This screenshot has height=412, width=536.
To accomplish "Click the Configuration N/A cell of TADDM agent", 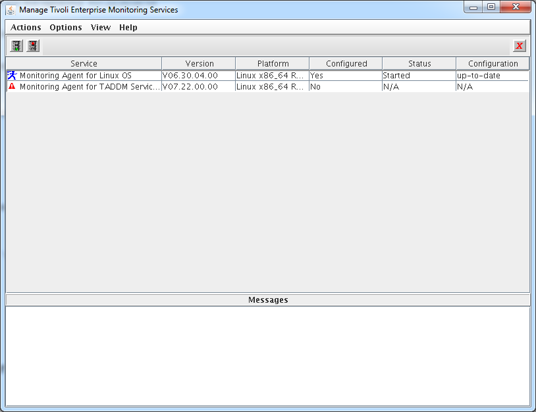I will pyautogui.click(x=493, y=86).
